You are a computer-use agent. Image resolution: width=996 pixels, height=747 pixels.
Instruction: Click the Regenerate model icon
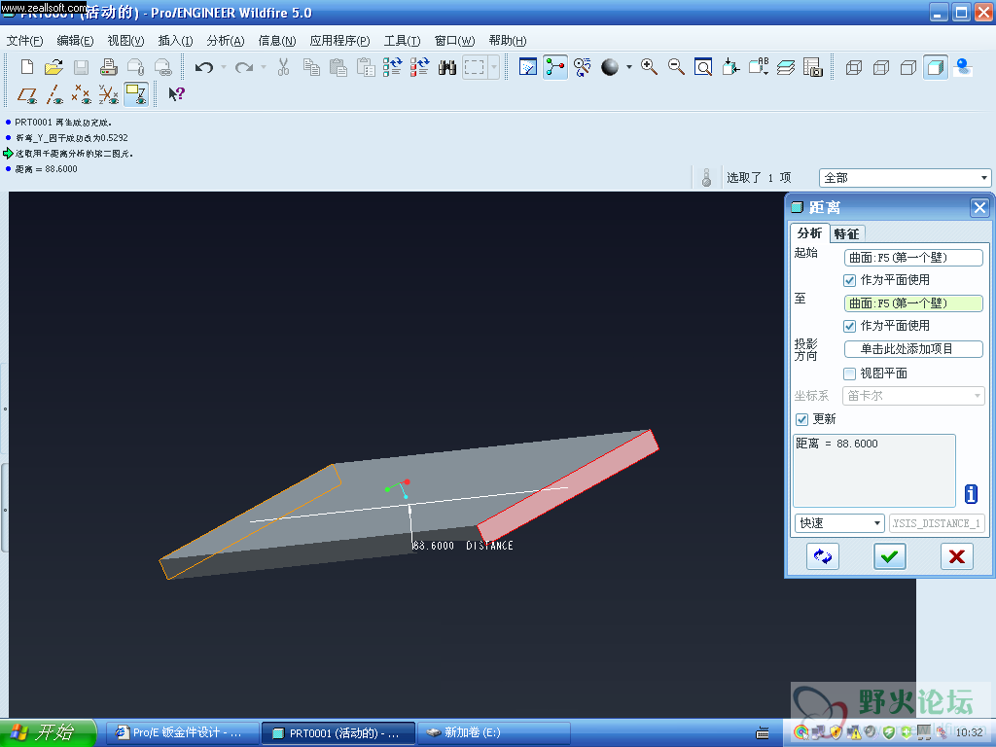[x=393, y=67]
